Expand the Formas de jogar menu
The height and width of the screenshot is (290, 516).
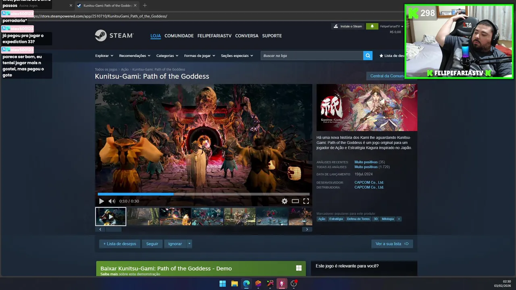(200, 56)
